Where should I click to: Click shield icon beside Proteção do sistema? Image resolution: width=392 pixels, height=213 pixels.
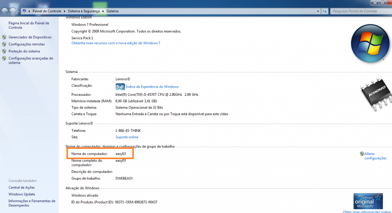click(x=4, y=51)
